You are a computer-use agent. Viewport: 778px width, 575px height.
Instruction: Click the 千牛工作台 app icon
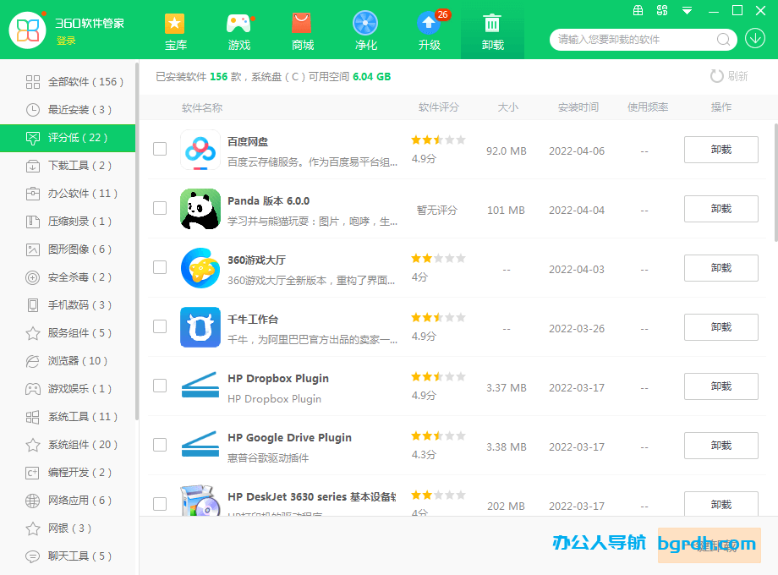coord(200,327)
